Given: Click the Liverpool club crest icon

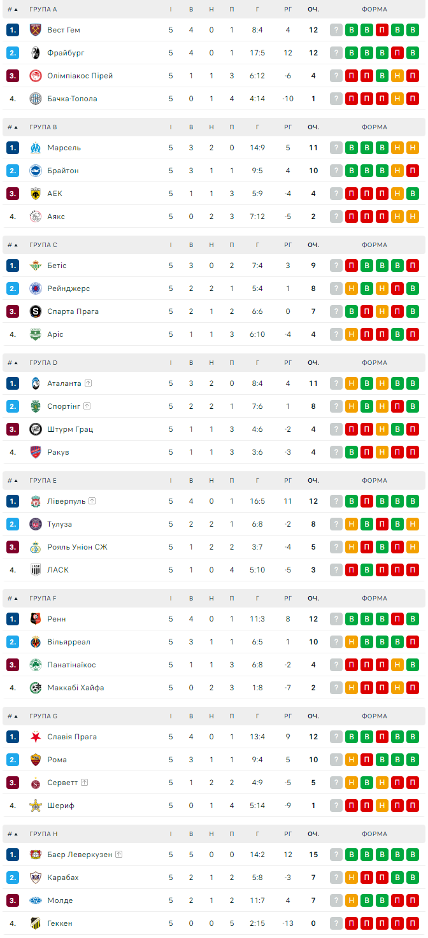Looking at the screenshot, I should click(36, 501).
